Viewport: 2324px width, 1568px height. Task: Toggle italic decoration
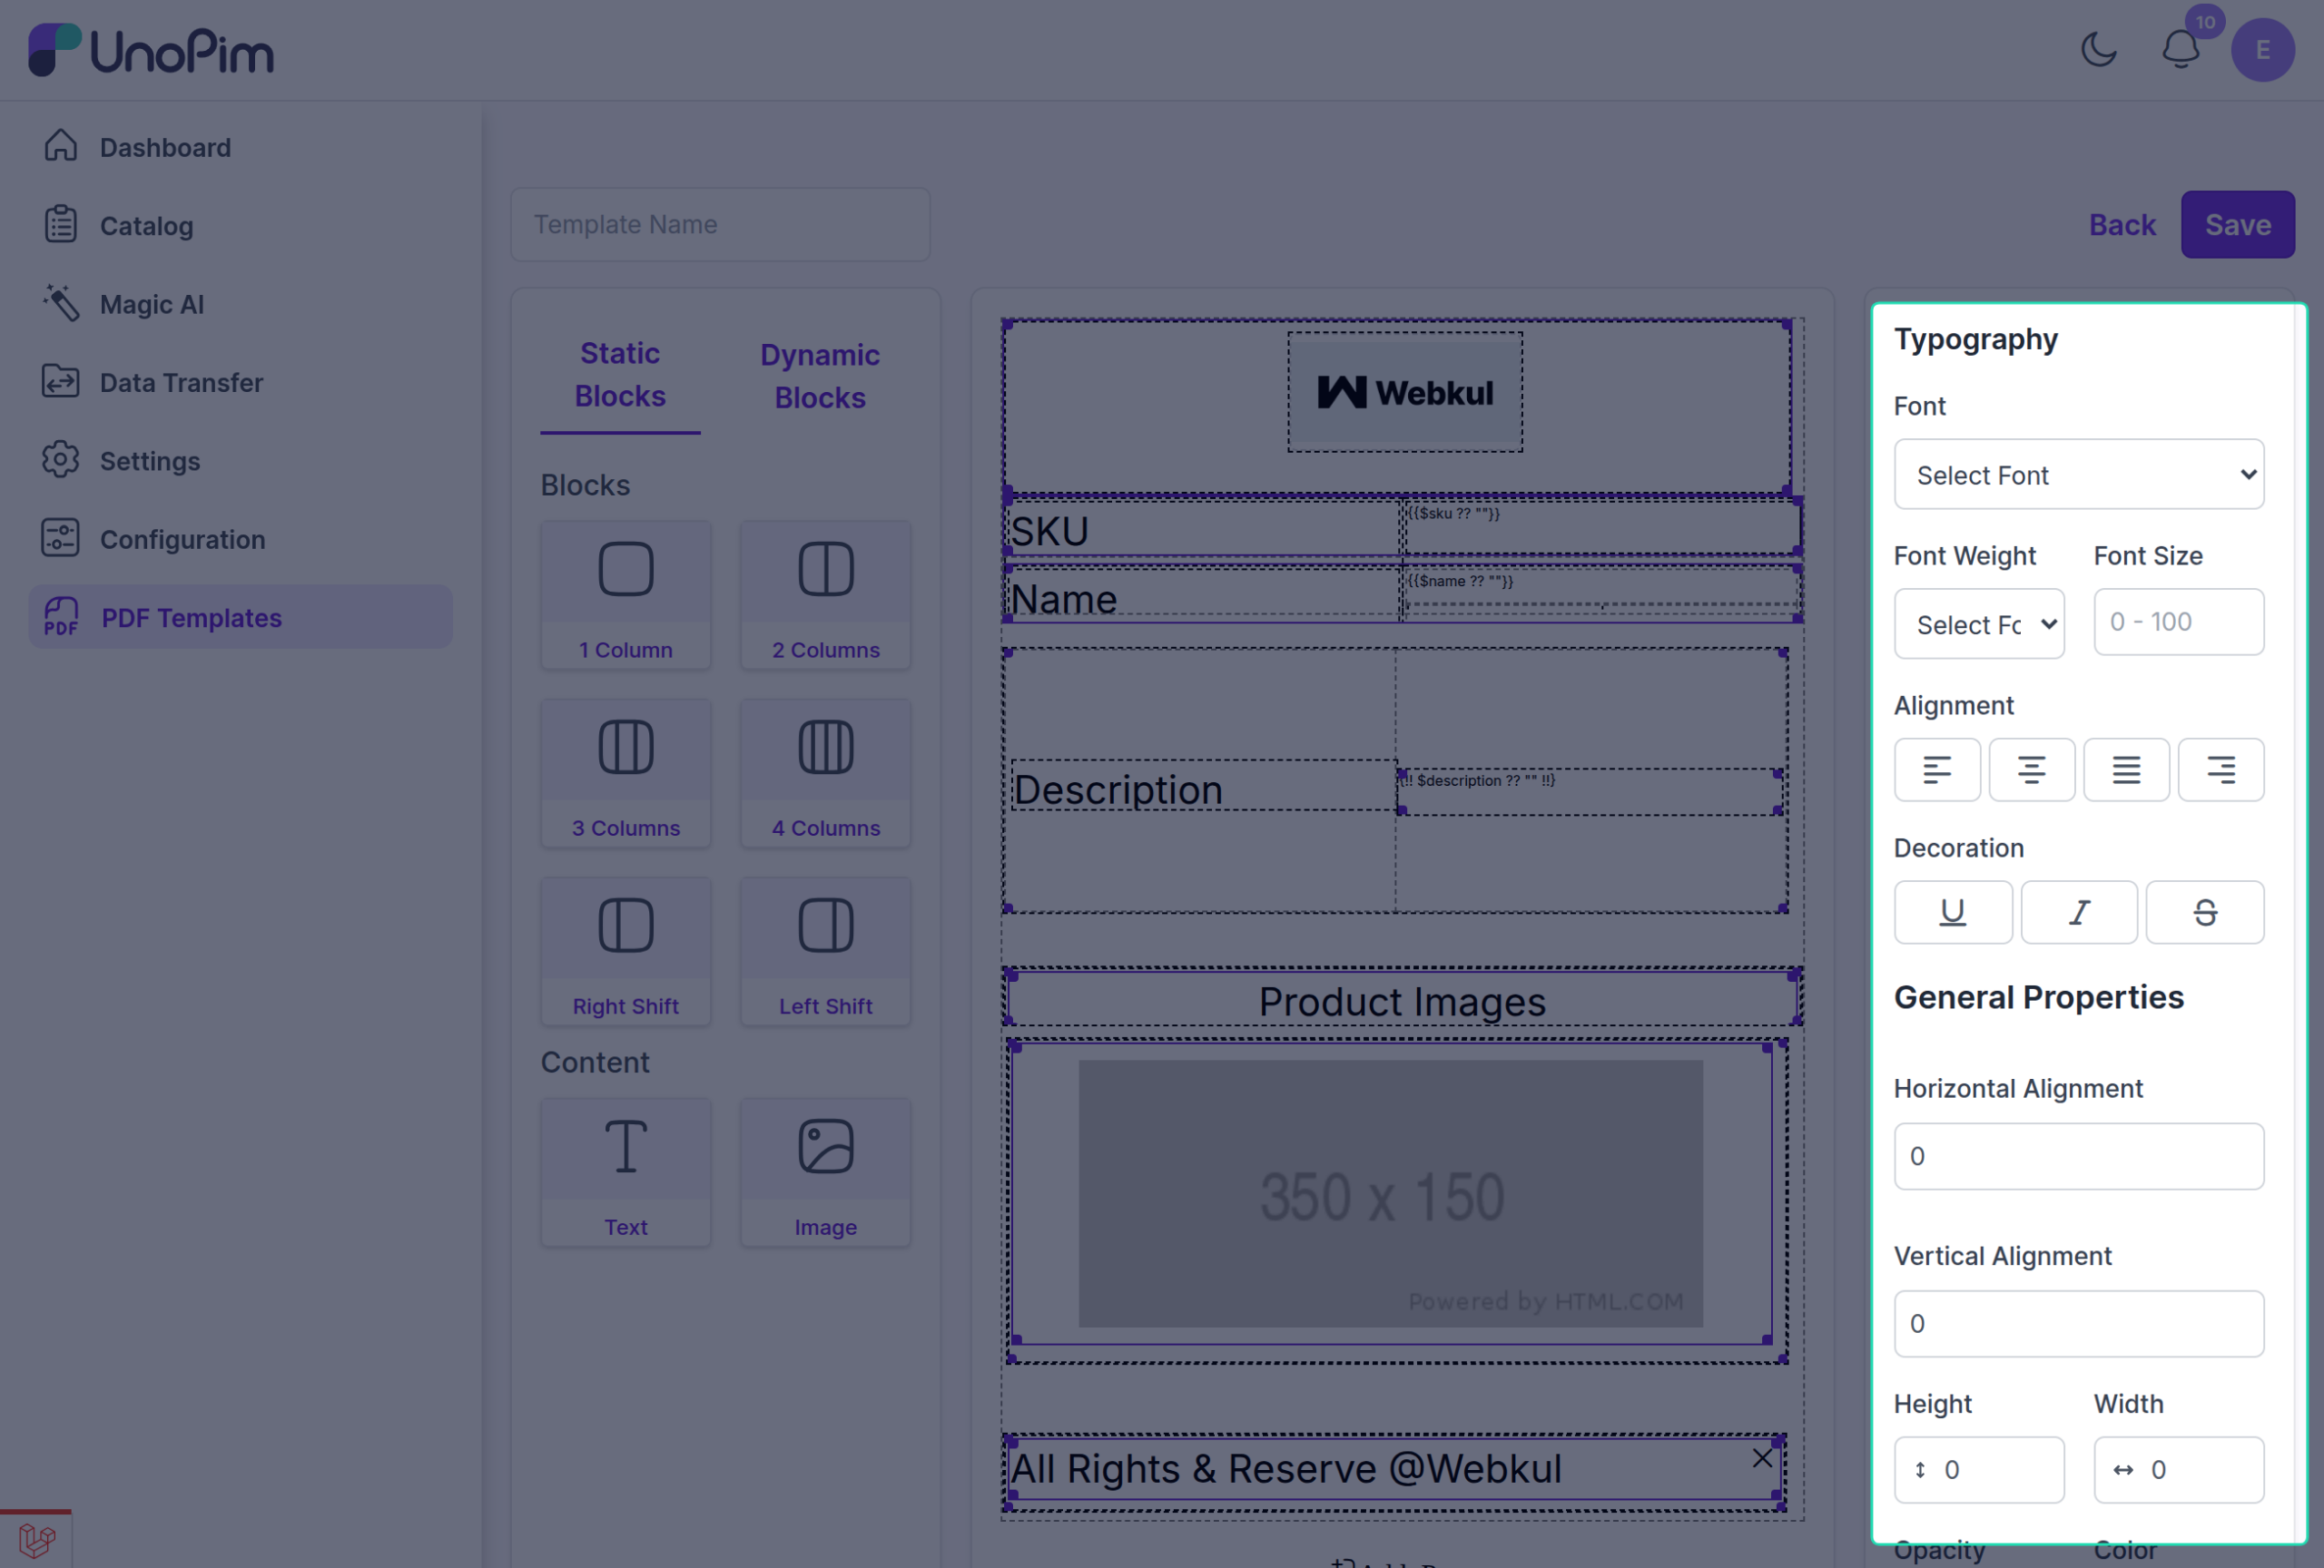[2078, 911]
